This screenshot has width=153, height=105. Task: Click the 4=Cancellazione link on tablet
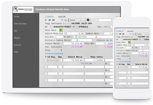tap(54, 54)
